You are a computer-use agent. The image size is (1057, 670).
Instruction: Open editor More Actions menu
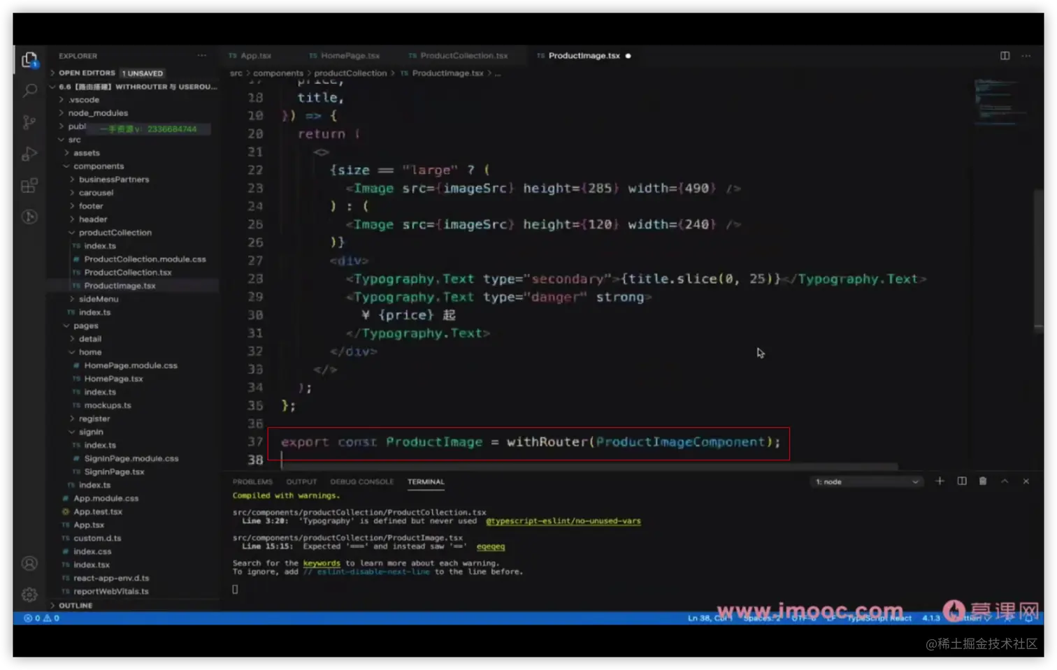(1026, 56)
